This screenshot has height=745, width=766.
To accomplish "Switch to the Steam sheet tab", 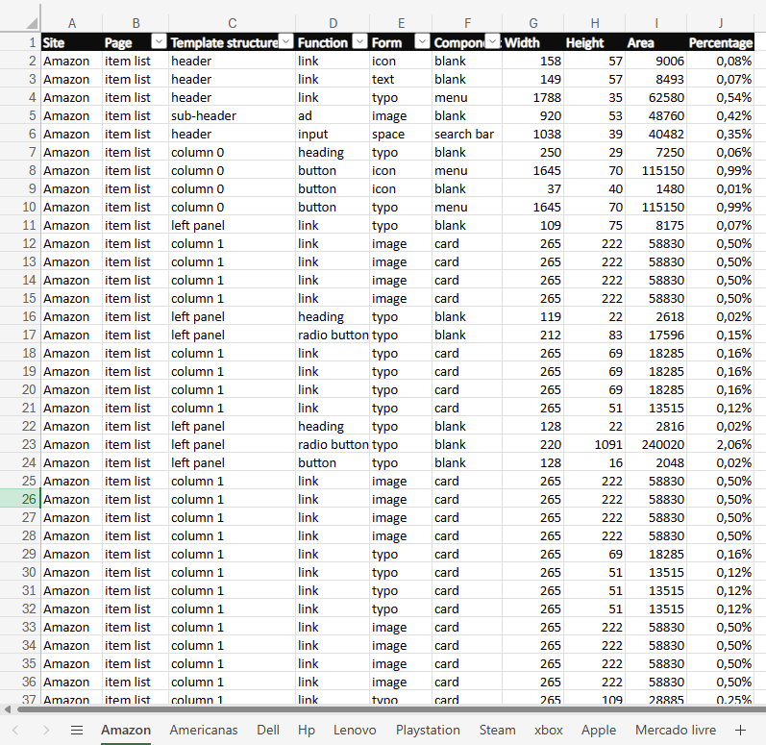I will click(x=497, y=730).
